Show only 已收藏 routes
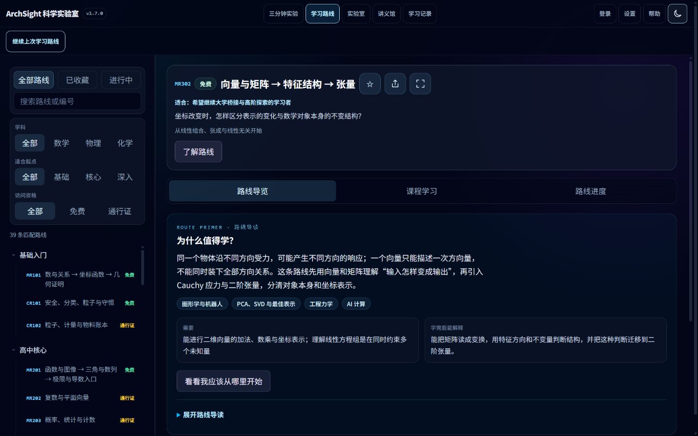The image size is (698, 436). pos(78,80)
